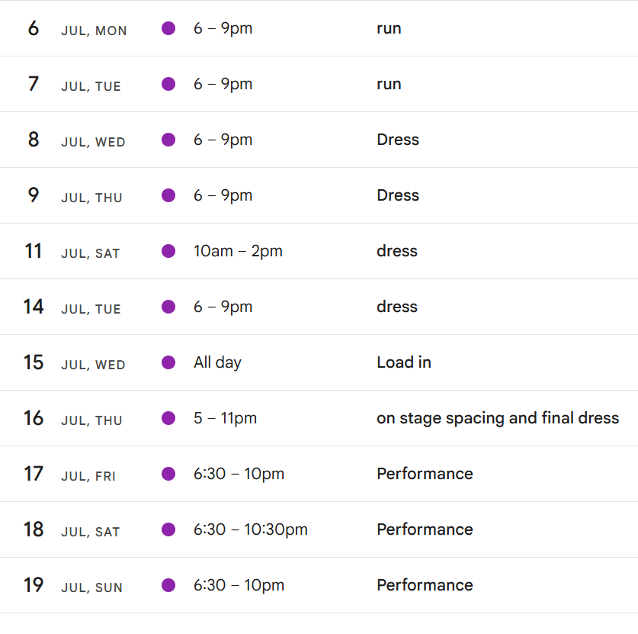Screen dimensions: 638x634
Task: Open Tuesday July 7 run event
Action: (x=389, y=84)
